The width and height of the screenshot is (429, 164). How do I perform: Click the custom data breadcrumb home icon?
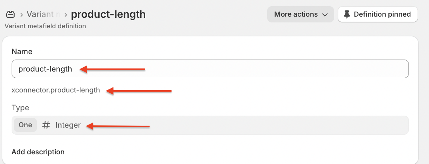pyautogui.click(x=10, y=14)
